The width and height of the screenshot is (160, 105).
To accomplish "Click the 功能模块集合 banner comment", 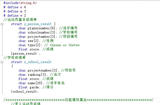I will click(78, 100).
